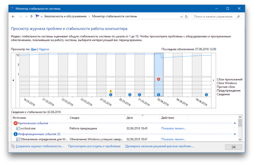Go forward with the navigation arrow
Image resolution: width=254 pixels, height=165 pixels.
pyautogui.click(x=21, y=16)
